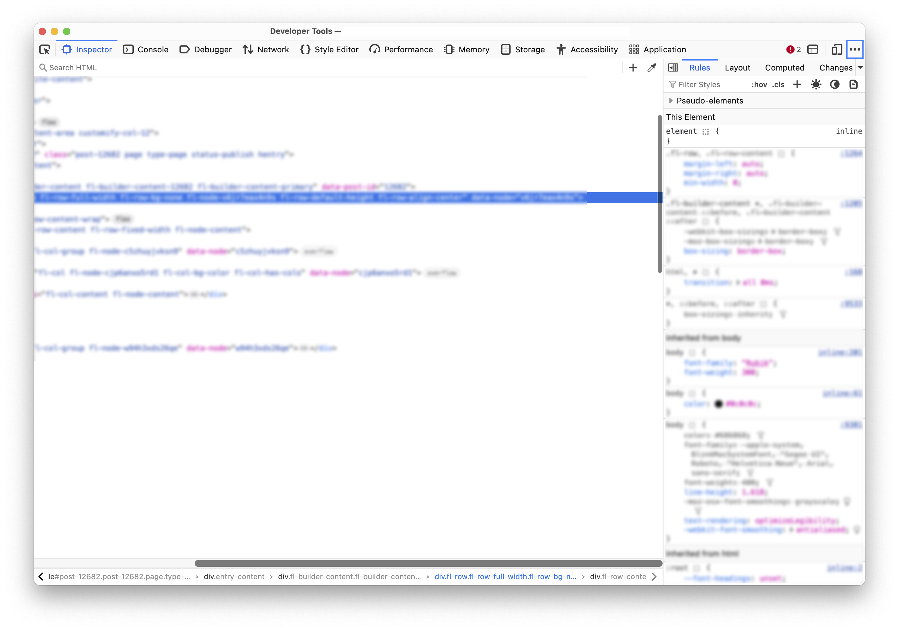The image size is (899, 630).
Task: Select the Layout side tab
Action: 737,68
